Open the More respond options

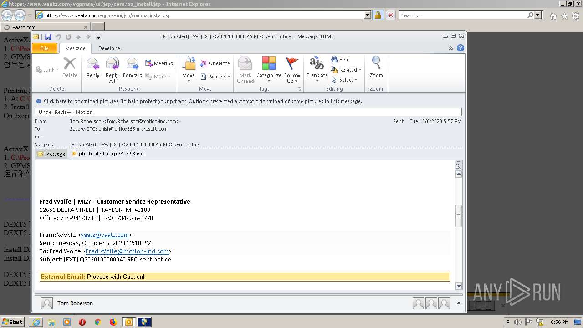[158, 77]
